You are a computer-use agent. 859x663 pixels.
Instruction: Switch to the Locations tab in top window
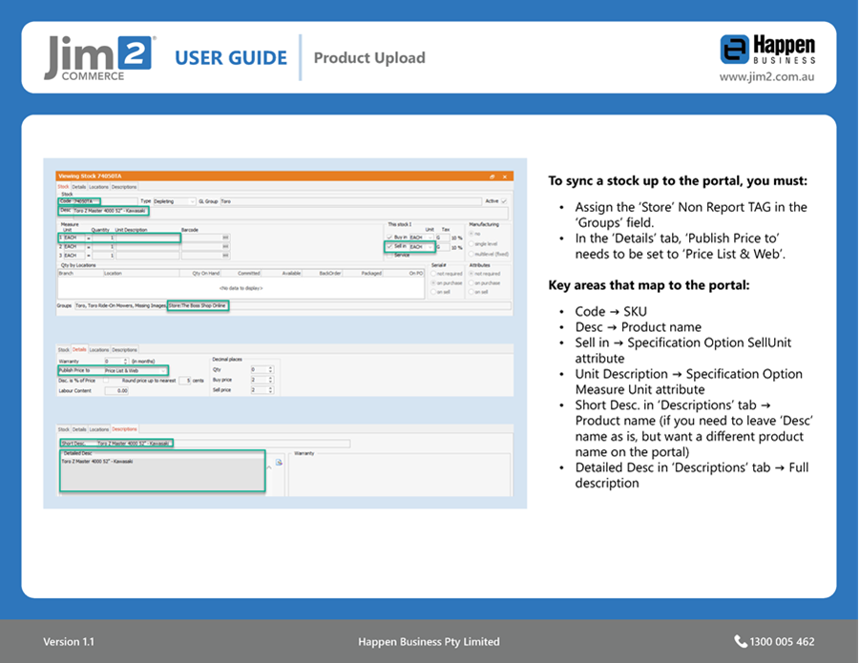pyautogui.click(x=98, y=187)
